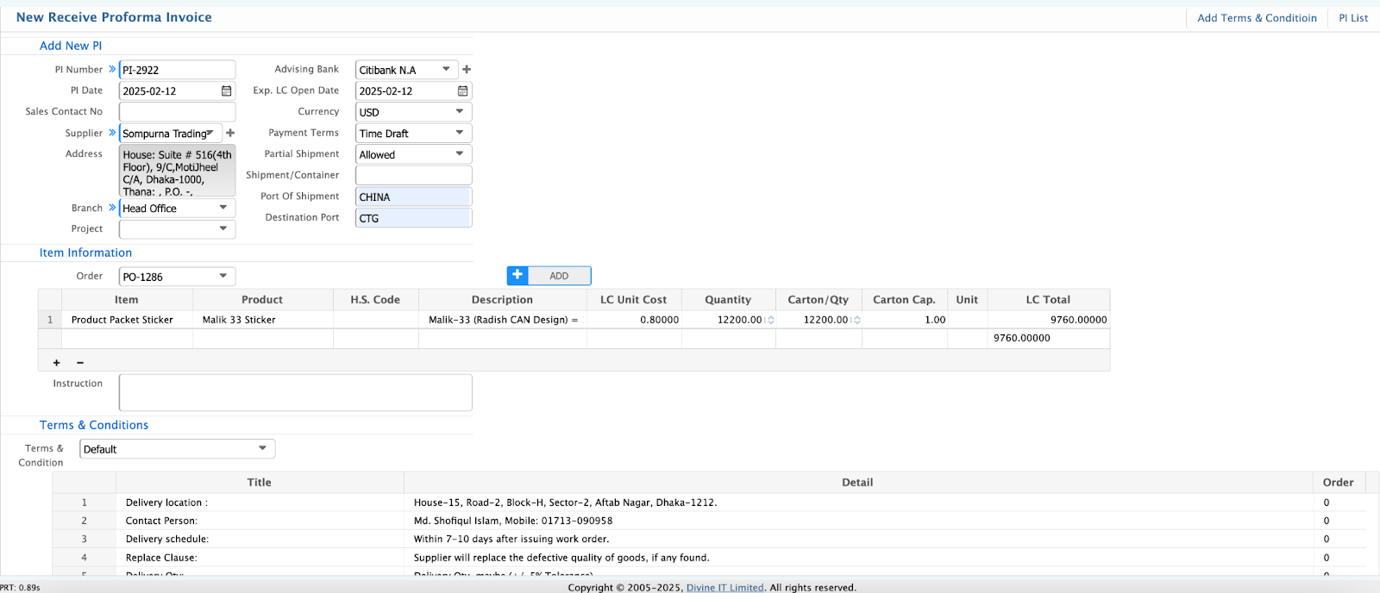This screenshot has width=1380, height=593.
Task: Click the double-arrow icon beside PI Number
Action: click(x=112, y=69)
